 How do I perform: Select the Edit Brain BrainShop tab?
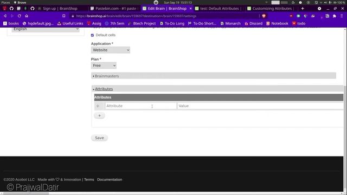tap(167, 9)
